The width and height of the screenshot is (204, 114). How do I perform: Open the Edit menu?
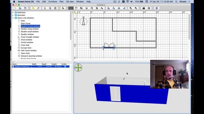(44, 2)
